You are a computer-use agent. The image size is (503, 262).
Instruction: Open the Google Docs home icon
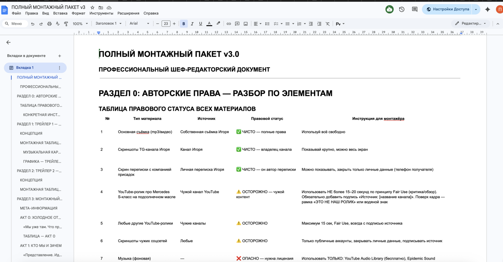[x=5, y=10]
